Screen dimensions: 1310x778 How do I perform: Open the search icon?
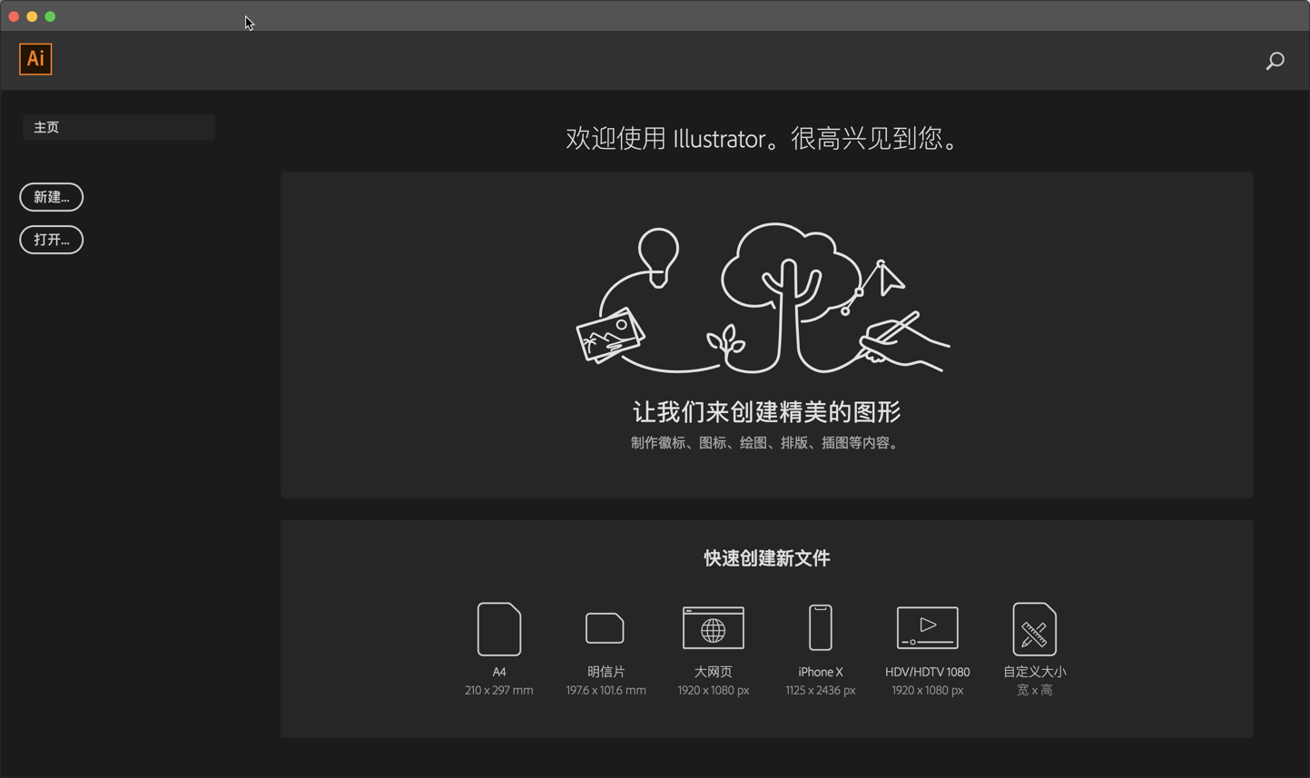(x=1275, y=61)
